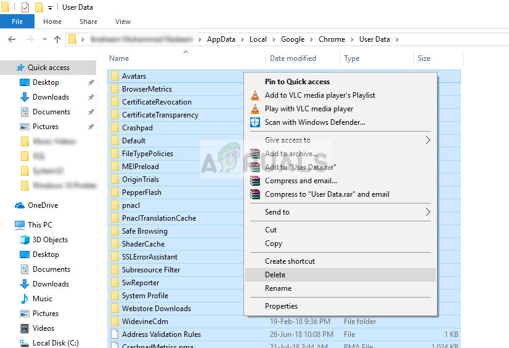The image size is (509, 348).
Task: Click the 3D Objects icon in sidebar
Action: [x=25, y=240]
